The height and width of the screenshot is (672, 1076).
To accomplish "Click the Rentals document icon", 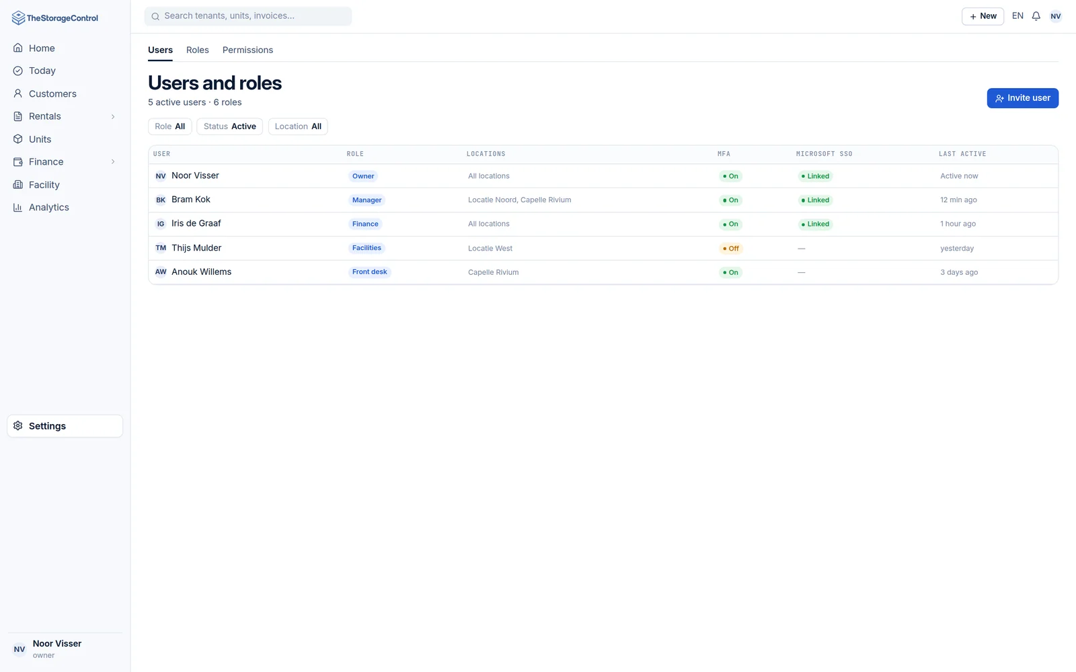I will [18, 116].
